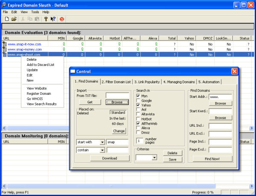Click the red S stop icon
Viewport: 256px width, 196px height.
click(62, 19)
